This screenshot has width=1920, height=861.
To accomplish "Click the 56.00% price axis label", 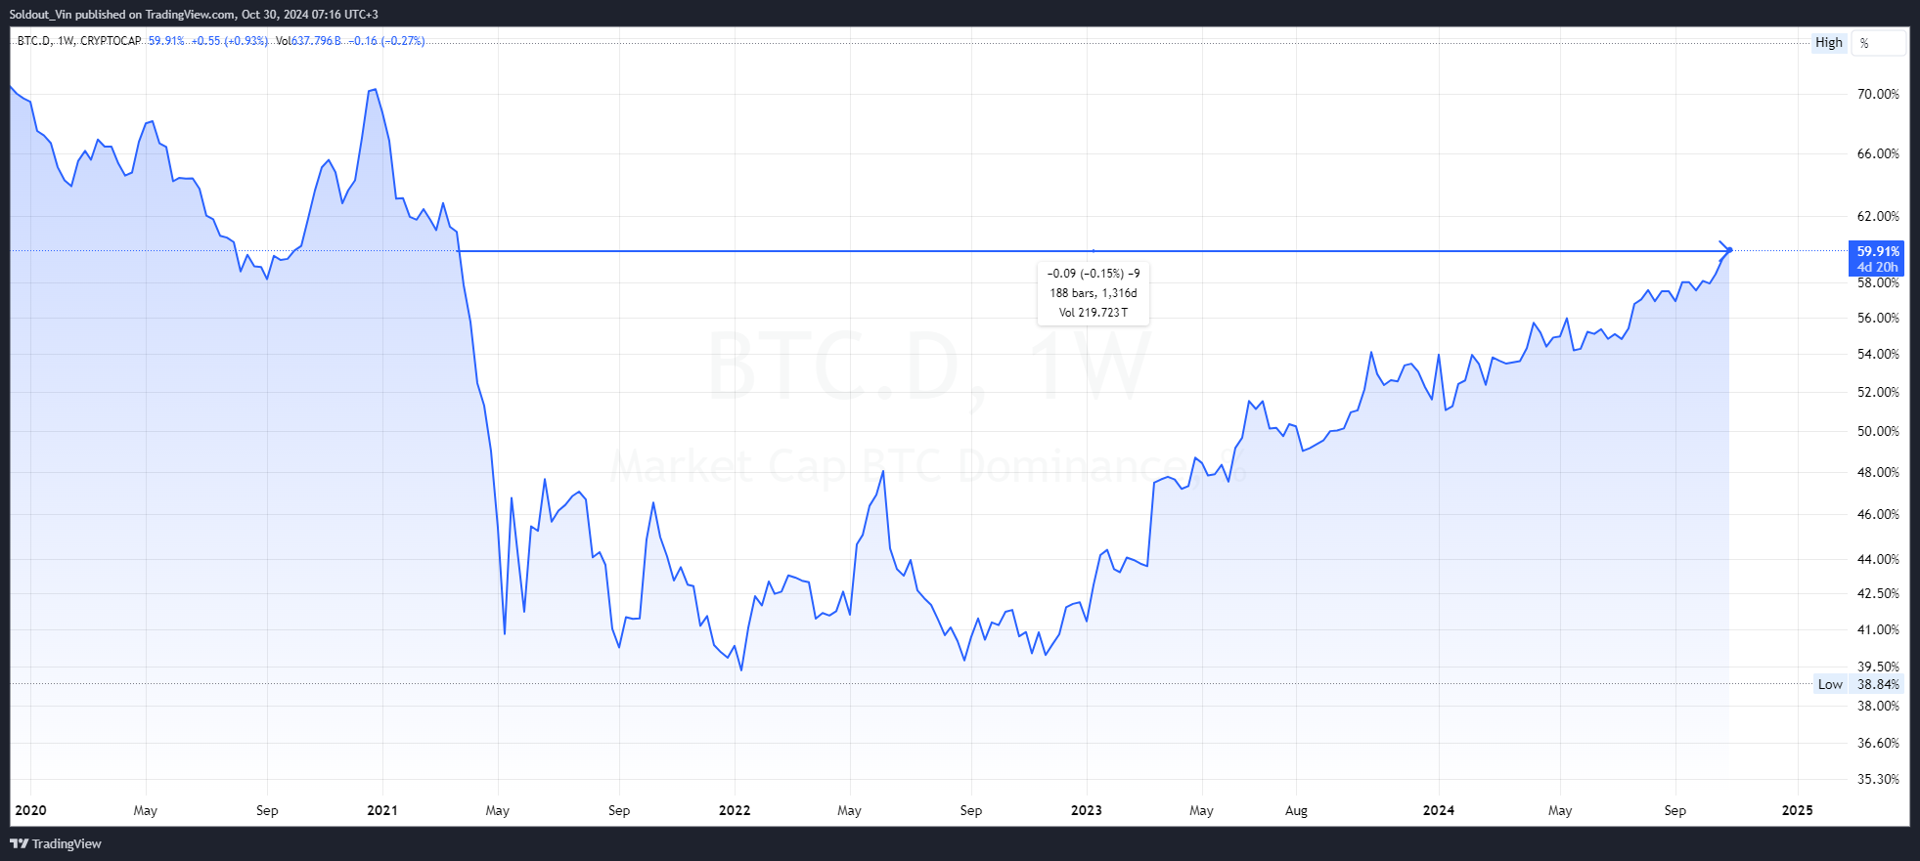I will (x=1878, y=318).
